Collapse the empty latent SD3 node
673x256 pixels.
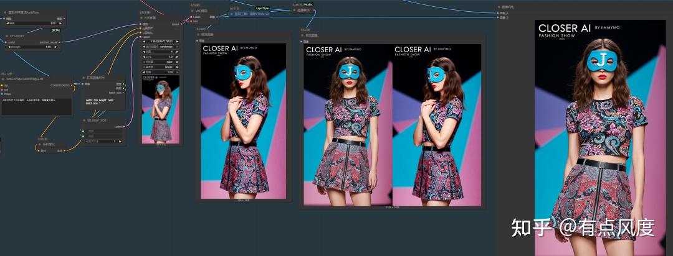click(84, 121)
